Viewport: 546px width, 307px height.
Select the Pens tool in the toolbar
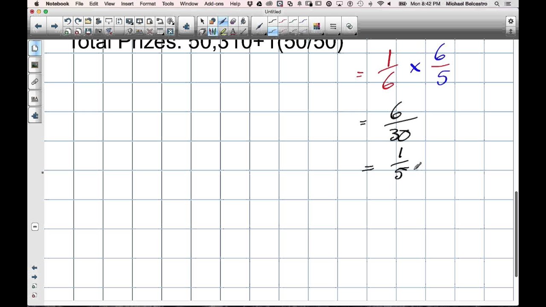click(223, 21)
